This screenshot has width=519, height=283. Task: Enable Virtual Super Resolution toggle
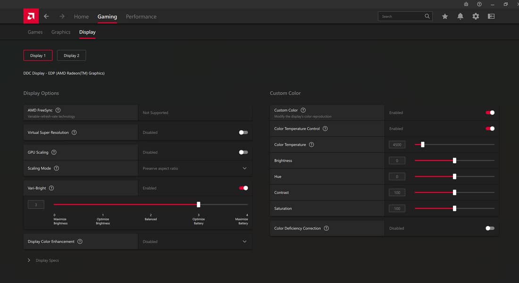click(243, 133)
